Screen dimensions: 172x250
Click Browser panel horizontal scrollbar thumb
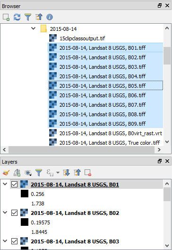[x=81, y=149]
